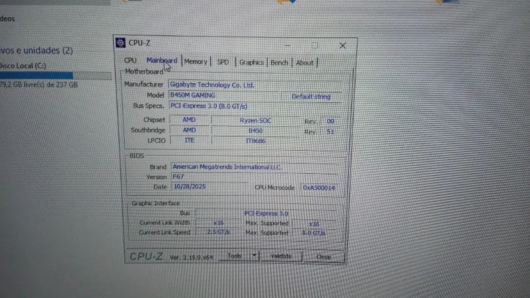The image size is (530, 298).
Task: Click the Ver. 2.15.0.x64 version text
Action: coord(191,257)
